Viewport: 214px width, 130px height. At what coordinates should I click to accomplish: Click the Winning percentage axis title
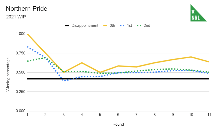click(x=8, y=74)
